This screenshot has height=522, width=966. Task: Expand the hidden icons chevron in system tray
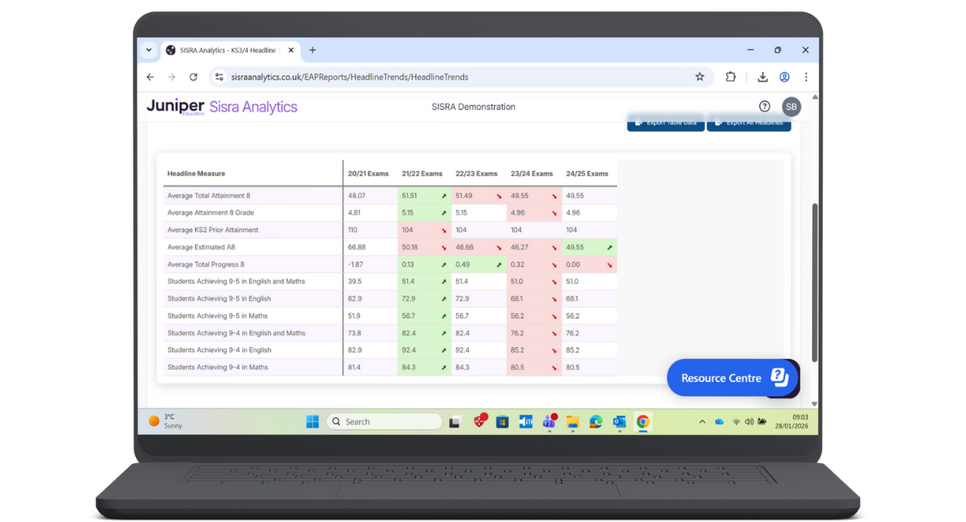(701, 421)
